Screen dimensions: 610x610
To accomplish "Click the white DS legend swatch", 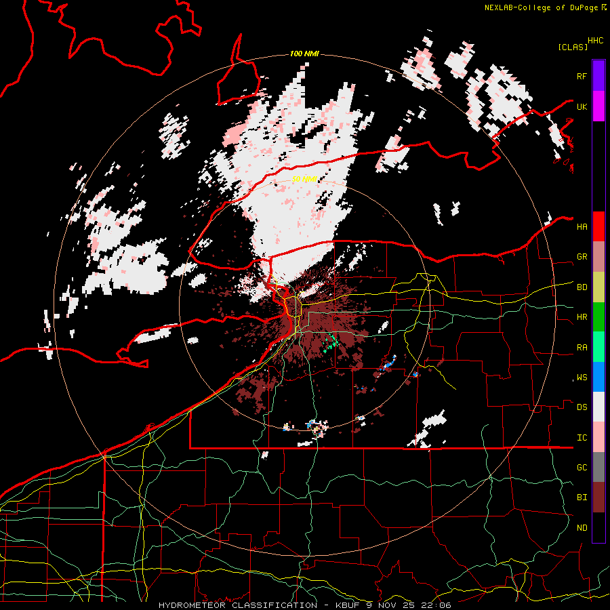I will coord(598,407).
